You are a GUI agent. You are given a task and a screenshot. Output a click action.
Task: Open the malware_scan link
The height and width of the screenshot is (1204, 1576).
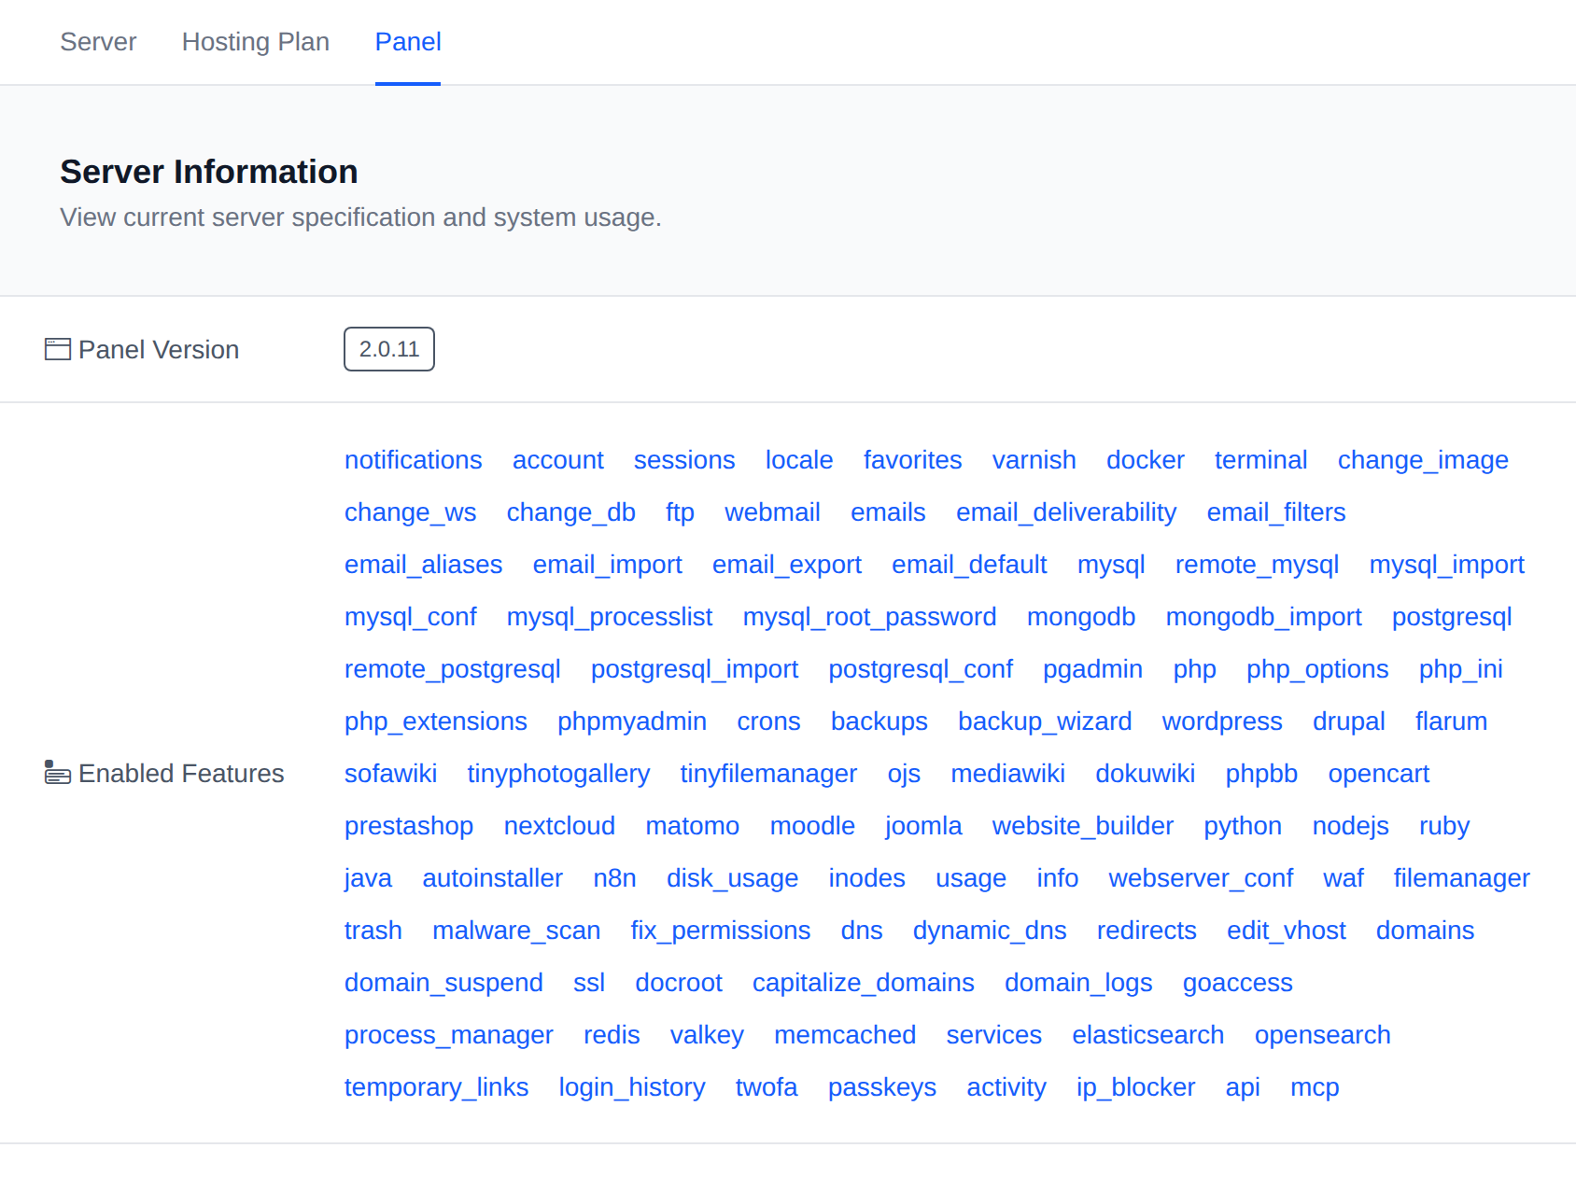(516, 931)
